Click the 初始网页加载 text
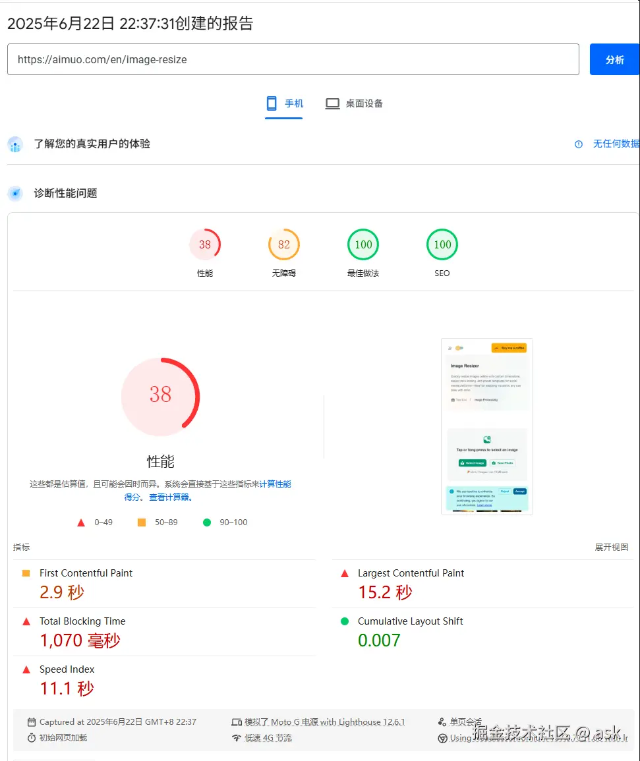The image size is (640, 761). click(63, 738)
